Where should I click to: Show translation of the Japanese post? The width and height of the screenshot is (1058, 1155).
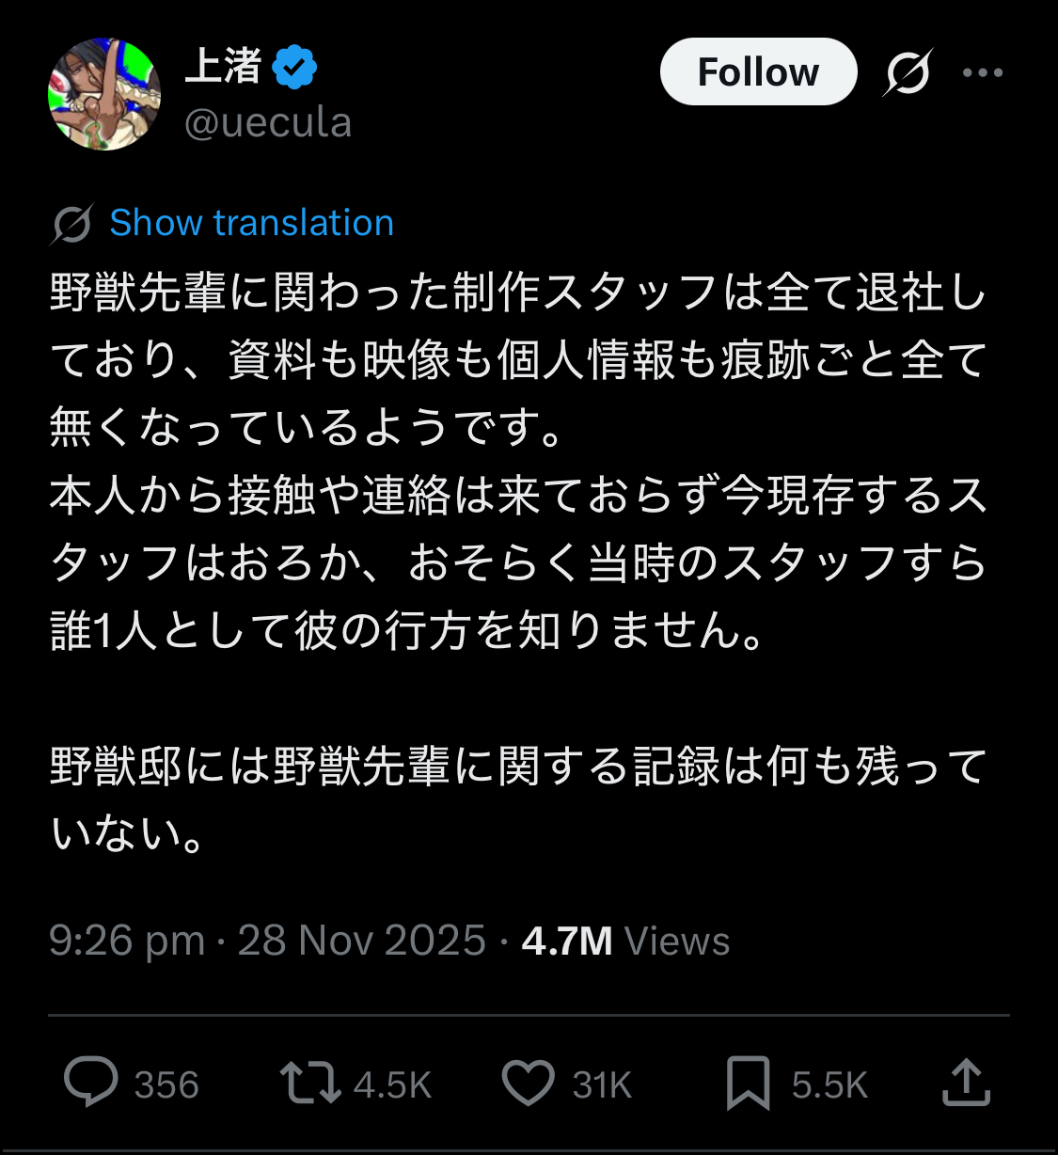click(x=251, y=223)
